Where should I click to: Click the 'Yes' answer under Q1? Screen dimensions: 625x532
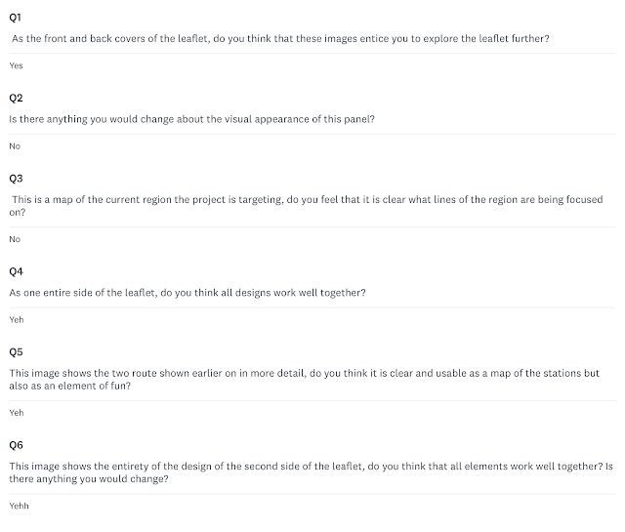16,65
